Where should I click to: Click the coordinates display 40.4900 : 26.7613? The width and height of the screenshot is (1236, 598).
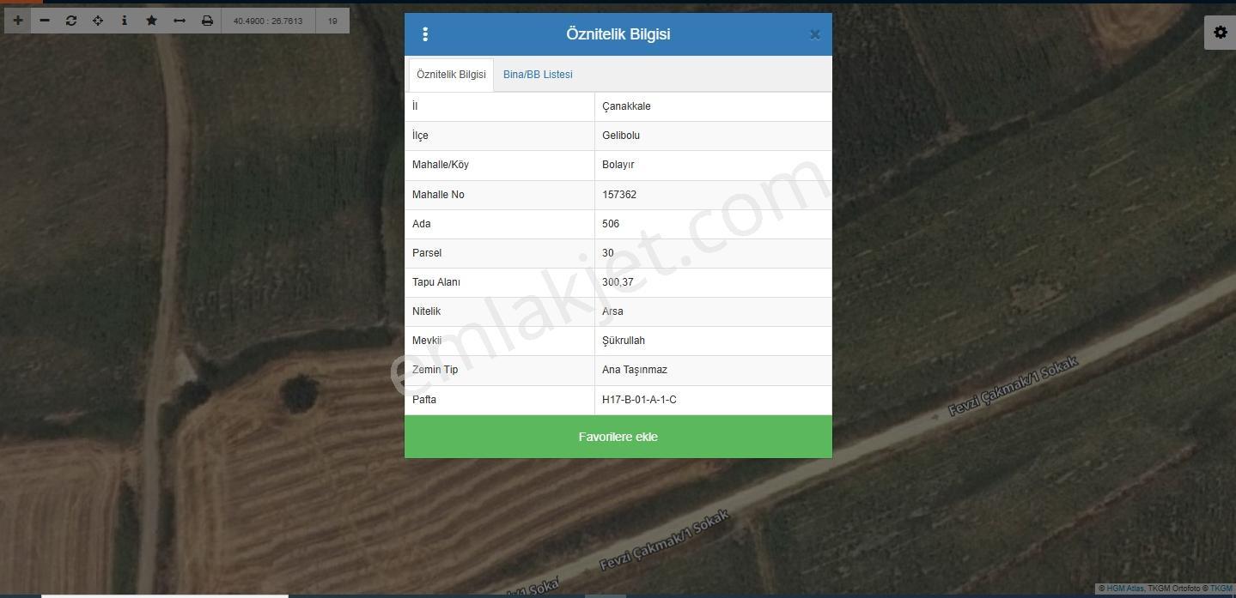coord(268,21)
